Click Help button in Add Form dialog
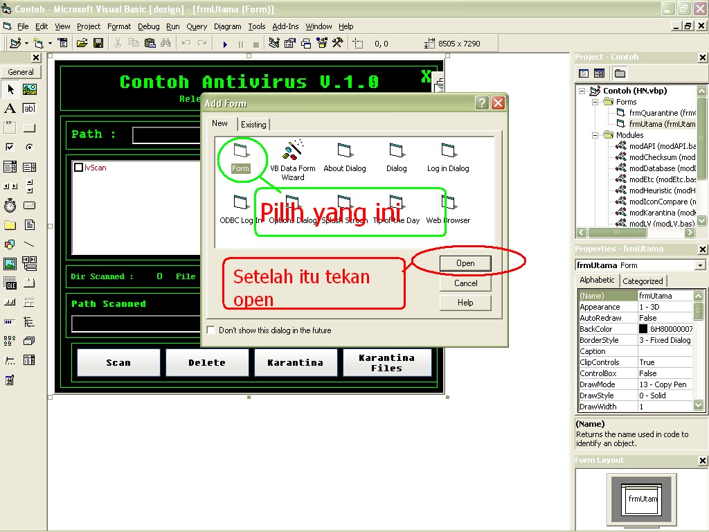709x532 pixels. [465, 303]
